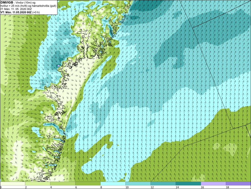
Task: Click the legend label '6'
Action: point(76,187)
